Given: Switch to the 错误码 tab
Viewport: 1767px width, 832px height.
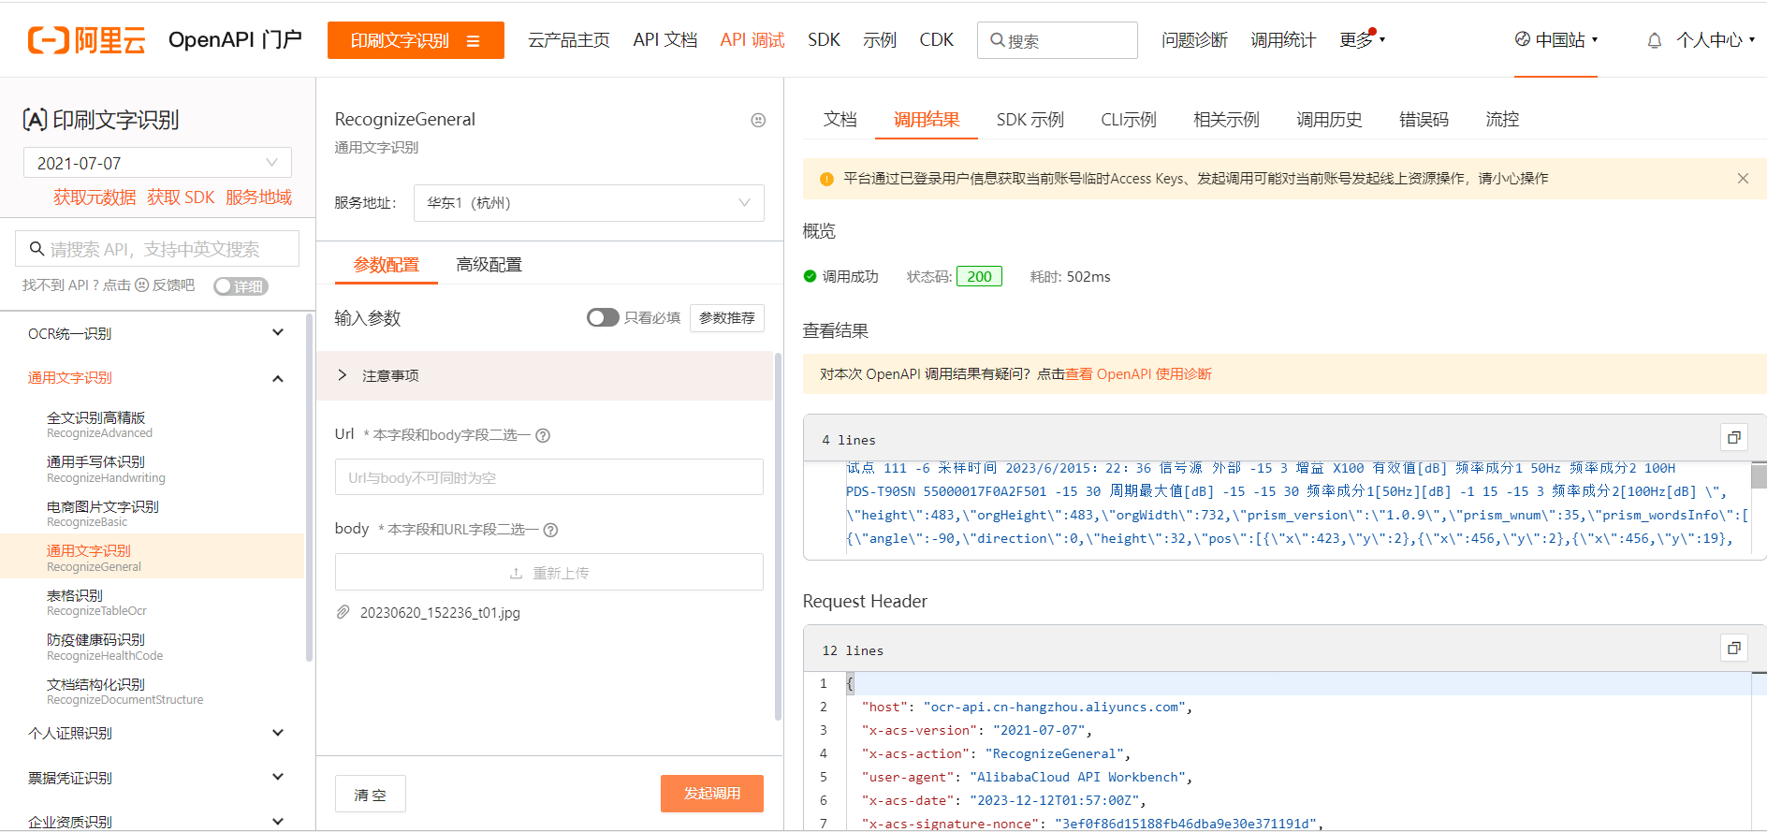Looking at the screenshot, I should (x=1424, y=120).
